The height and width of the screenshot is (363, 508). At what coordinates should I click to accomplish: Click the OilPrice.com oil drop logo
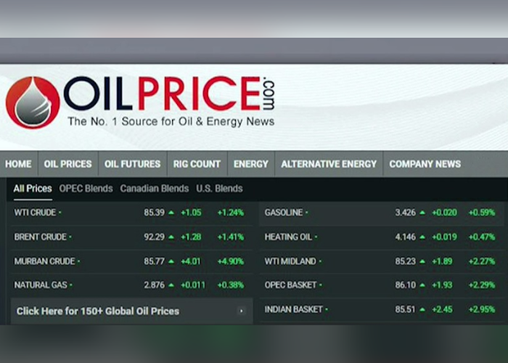33,103
